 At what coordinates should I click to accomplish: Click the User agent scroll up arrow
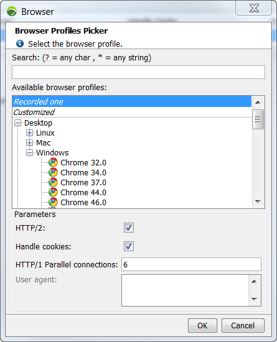point(254,282)
